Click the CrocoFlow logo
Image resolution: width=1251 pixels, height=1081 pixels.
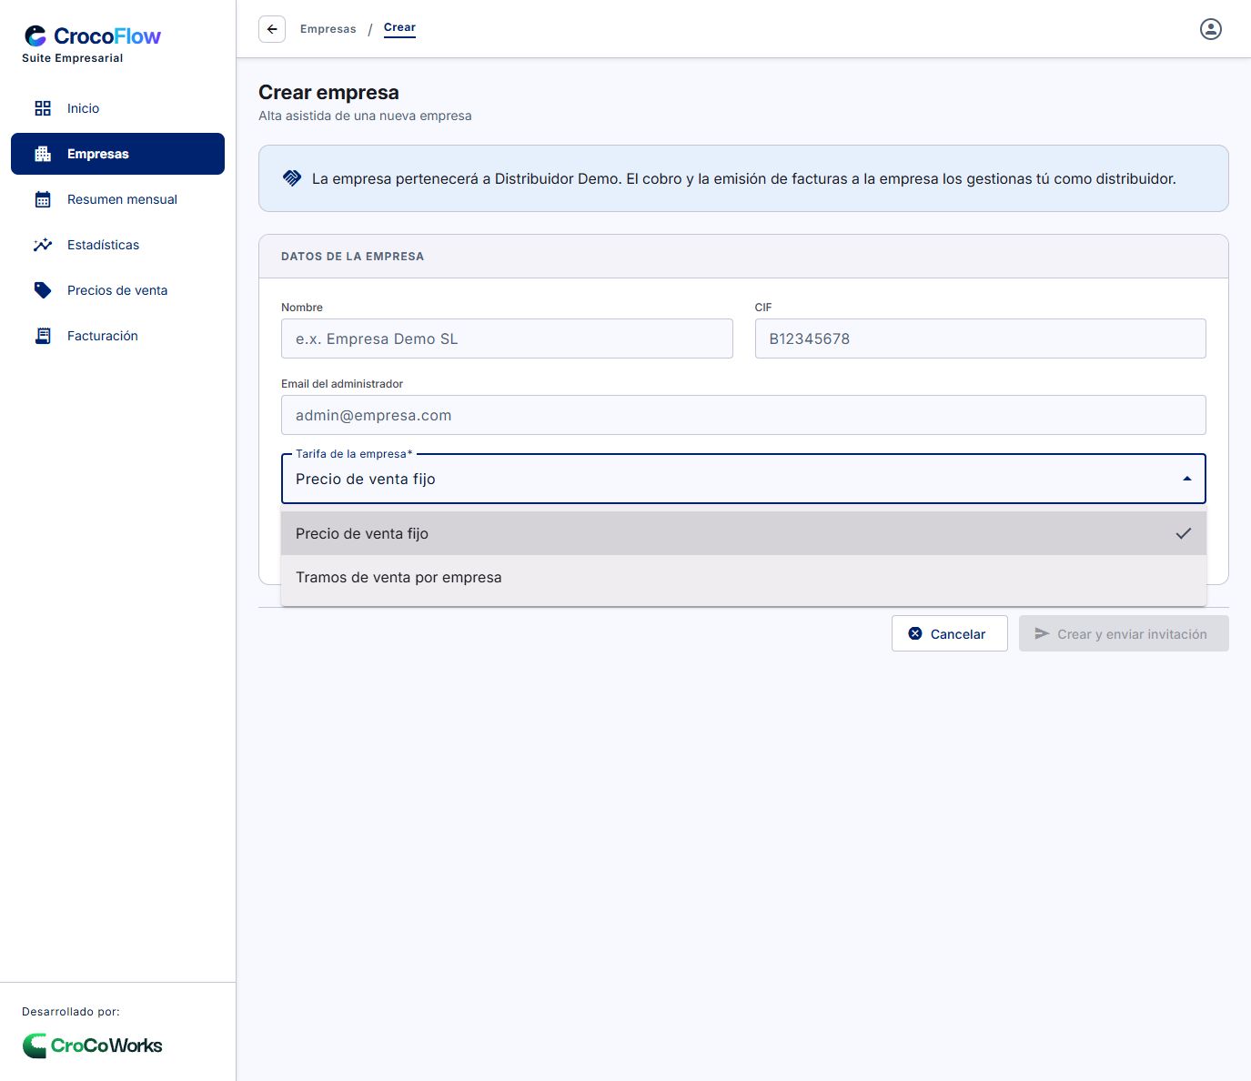pyautogui.click(x=92, y=35)
